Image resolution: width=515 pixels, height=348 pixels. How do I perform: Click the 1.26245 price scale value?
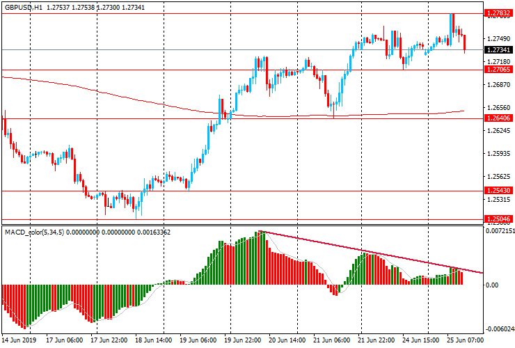pos(499,131)
